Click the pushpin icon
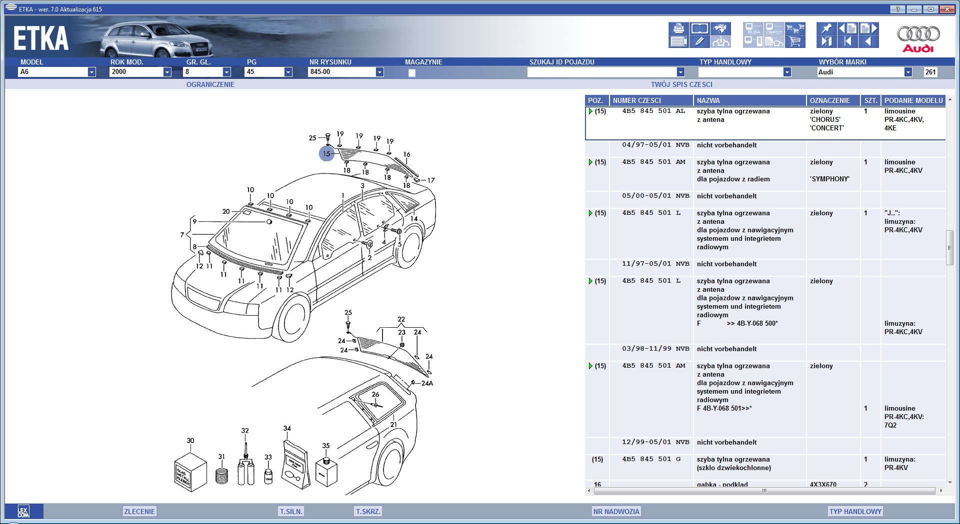Screen dimensions: 960x524 tap(826, 28)
